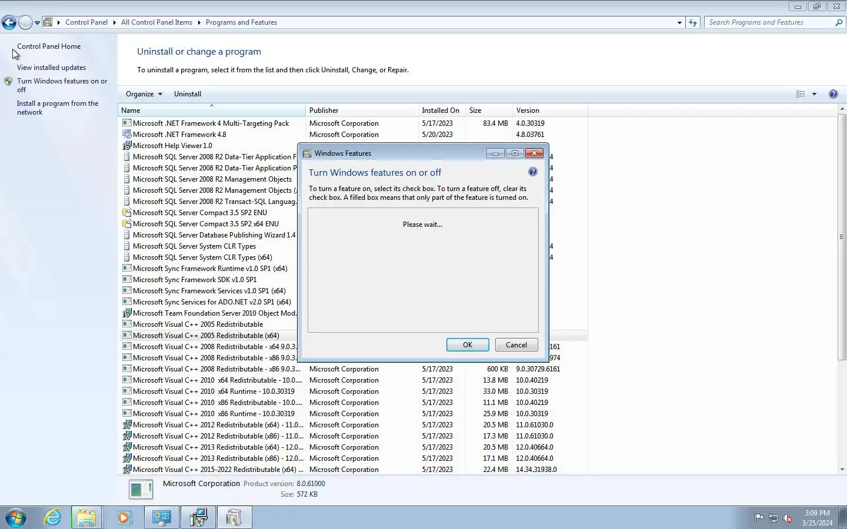Sort by the Name column header
The height and width of the screenshot is (529, 847).
click(212, 111)
